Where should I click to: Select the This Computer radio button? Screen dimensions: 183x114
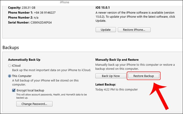tap(9, 76)
